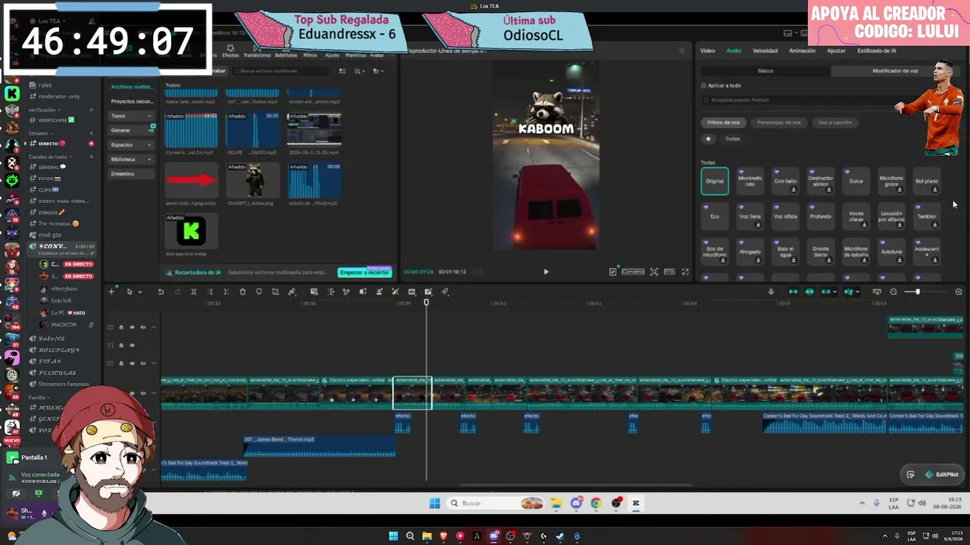Open File Explorer in the inner taskbar
Viewport: 970px width, 545px height.
click(556, 503)
